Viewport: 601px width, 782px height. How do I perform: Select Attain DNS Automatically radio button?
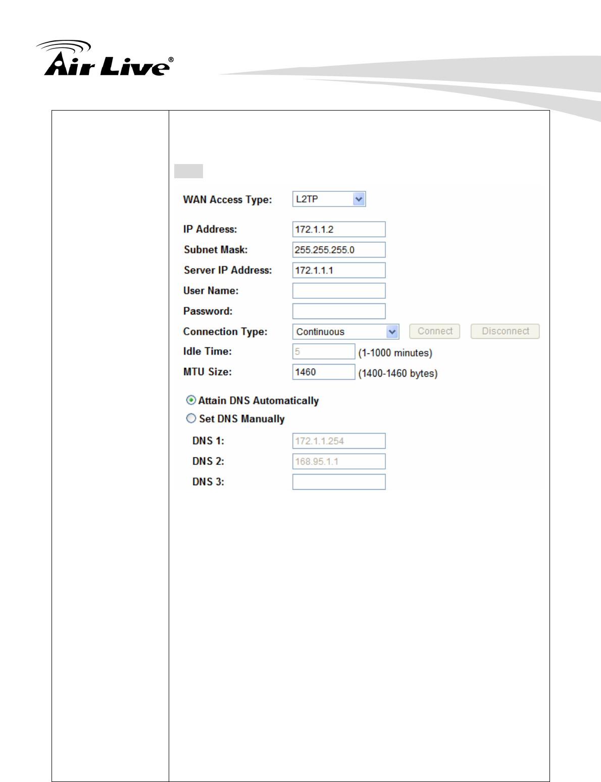[x=191, y=400]
